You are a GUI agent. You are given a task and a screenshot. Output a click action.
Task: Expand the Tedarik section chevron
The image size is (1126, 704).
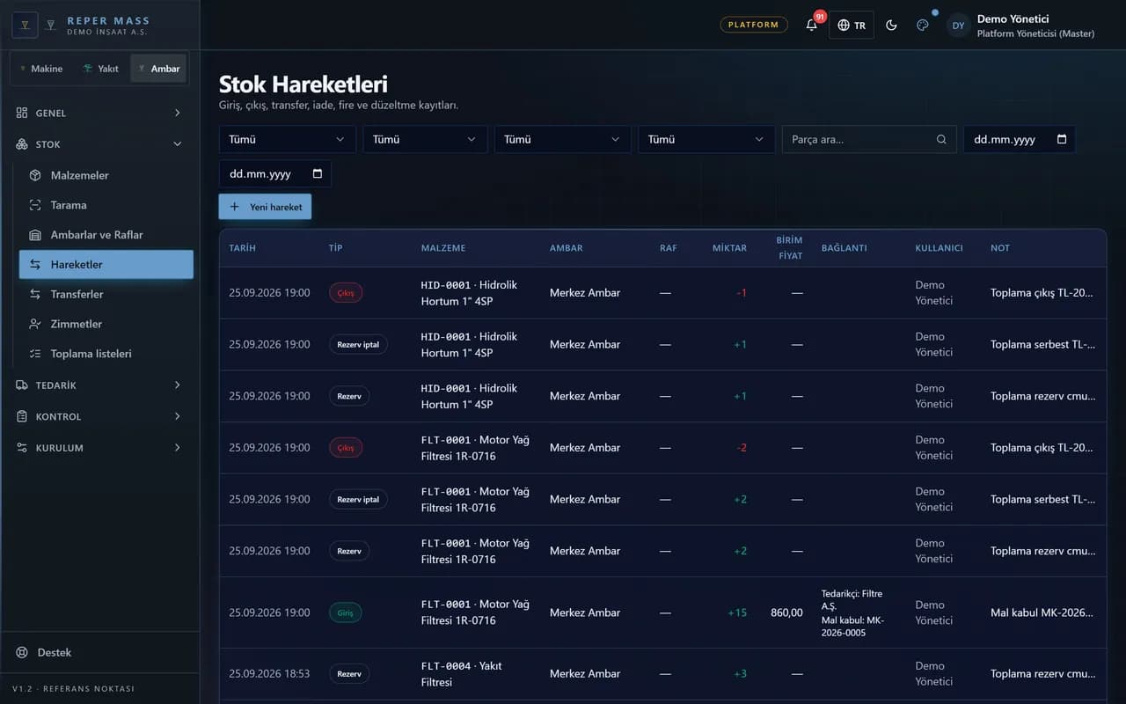point(177,385)
